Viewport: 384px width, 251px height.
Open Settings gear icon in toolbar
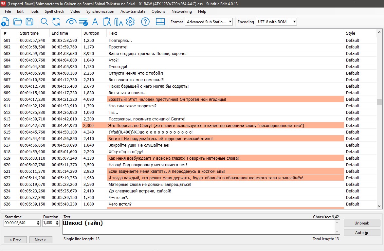pyautogui.click(x=130, y=22)
